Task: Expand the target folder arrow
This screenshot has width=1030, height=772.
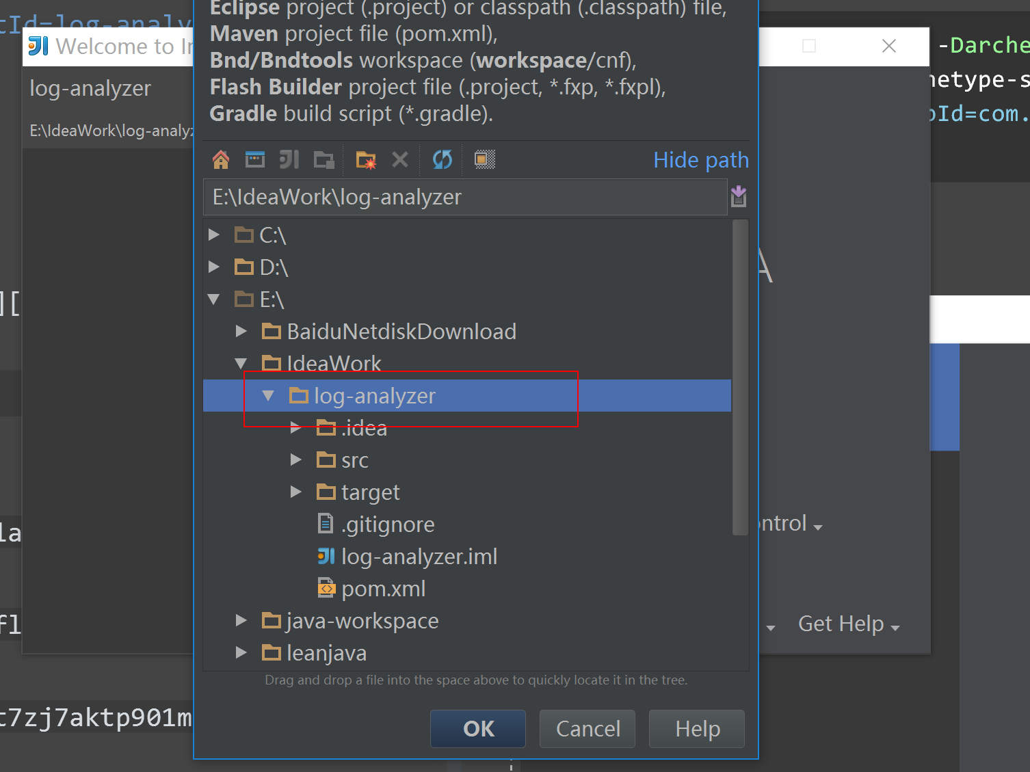Action: pos(295,492)
